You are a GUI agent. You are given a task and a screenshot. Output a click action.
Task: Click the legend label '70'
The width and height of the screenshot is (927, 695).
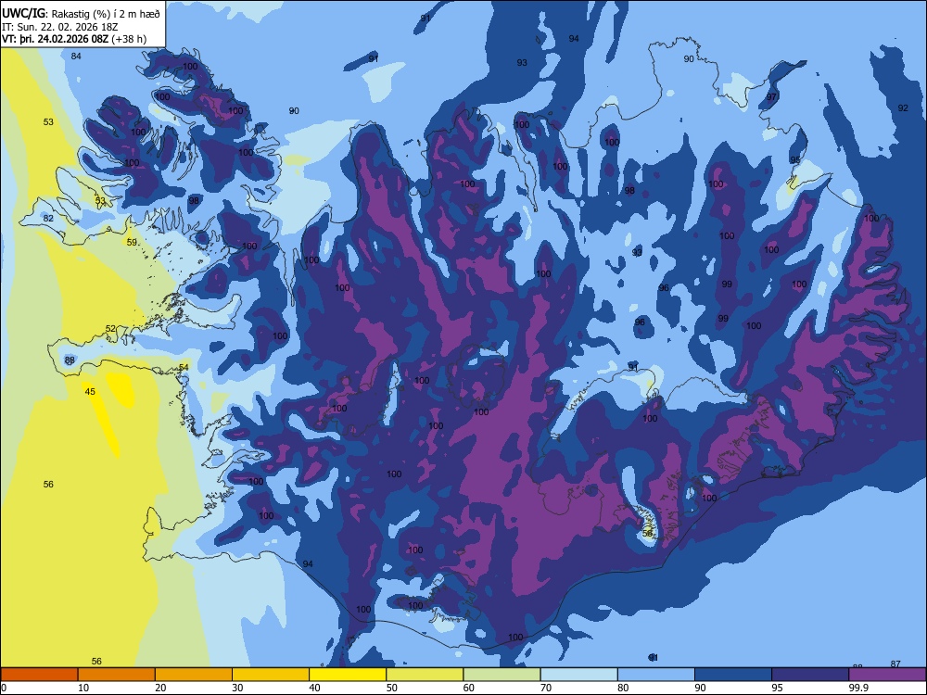[x=546, y=688]
